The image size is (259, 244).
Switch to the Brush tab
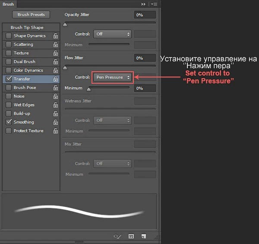point(8,4)
